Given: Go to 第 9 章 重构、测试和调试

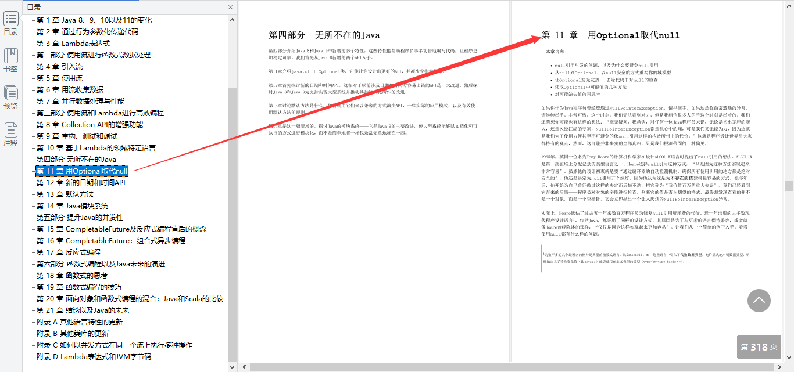Looking at the screenshot, I should click(77, 136).
